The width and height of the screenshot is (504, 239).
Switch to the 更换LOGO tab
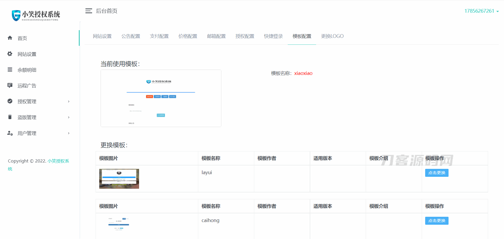click(x=332, y=36)
